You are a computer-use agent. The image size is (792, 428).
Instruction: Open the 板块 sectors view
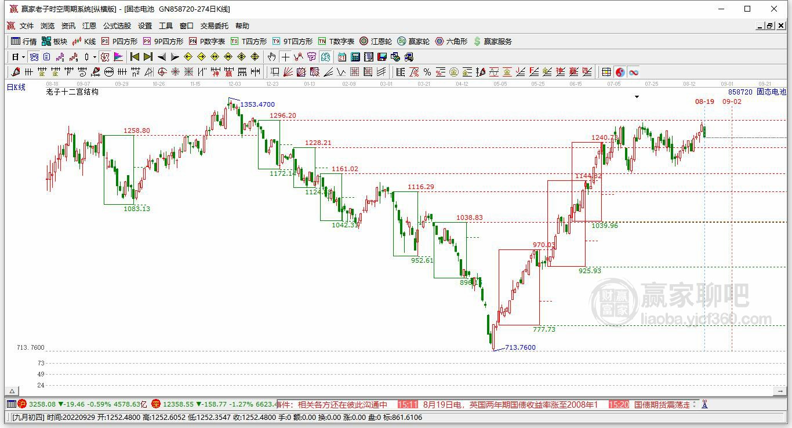[55, 41]
